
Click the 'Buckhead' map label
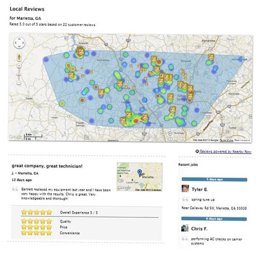(179, 133)
